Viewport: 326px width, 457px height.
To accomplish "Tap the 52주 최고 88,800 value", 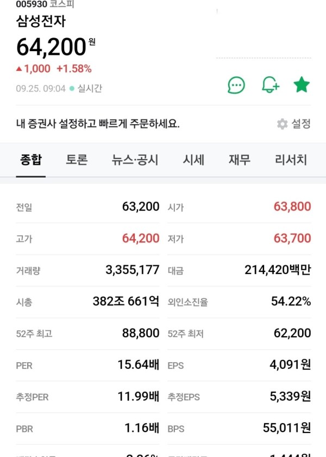I will coord(141,333).
